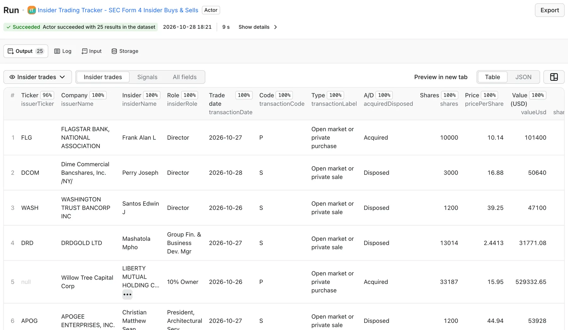Click the Actor badge
The width and height of the screenshot is (568, 330).
pos(211,10)
